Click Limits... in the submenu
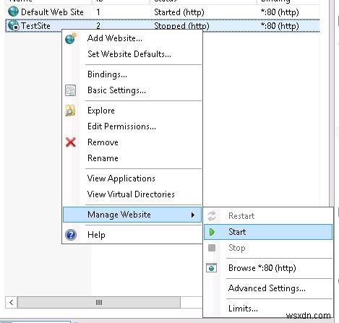Viewport: 339px width, 323px height. (x=243, y=309)
